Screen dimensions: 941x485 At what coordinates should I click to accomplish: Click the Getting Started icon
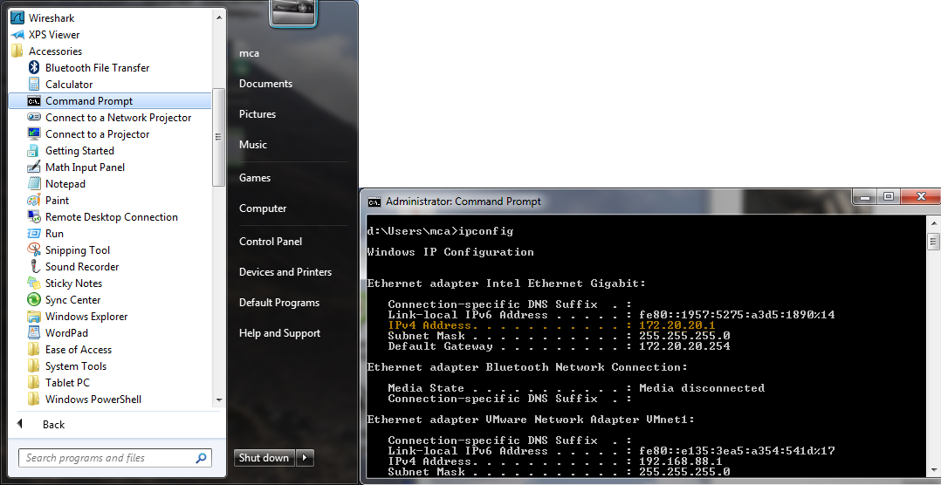tap(34, 151)
